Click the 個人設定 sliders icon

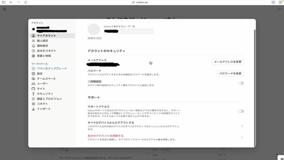33,41
